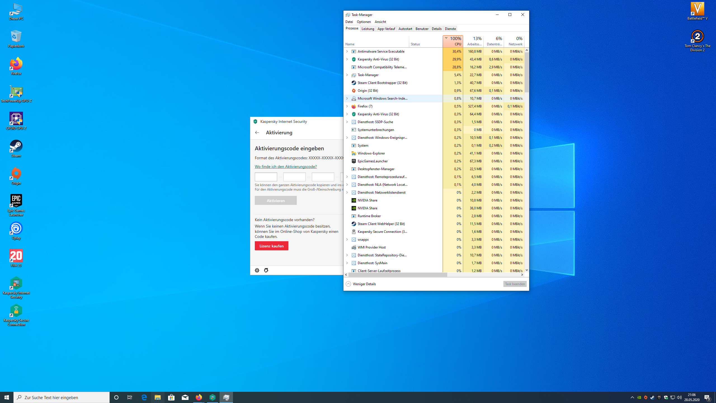The image size is (716, 403).
Task: Switch to the Leistung tab
Action: [368, 29]
